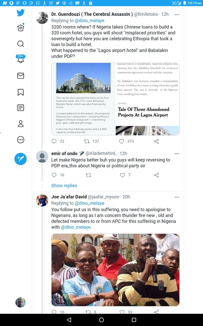Image resolution: width=203 pixels, height=326 pixels.
Task: Like emir of ondo's tweet
Action: click(123, 175)
